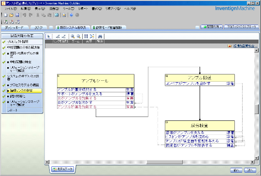Open a project with the folder icon
The width and height of the screenshot is (261, 176).
(x=11, y=15)
